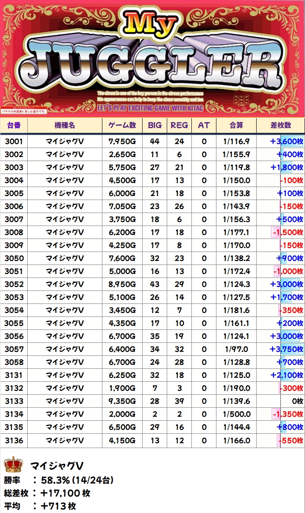Click the My Juggler banner image

click(x=152, y=58)
